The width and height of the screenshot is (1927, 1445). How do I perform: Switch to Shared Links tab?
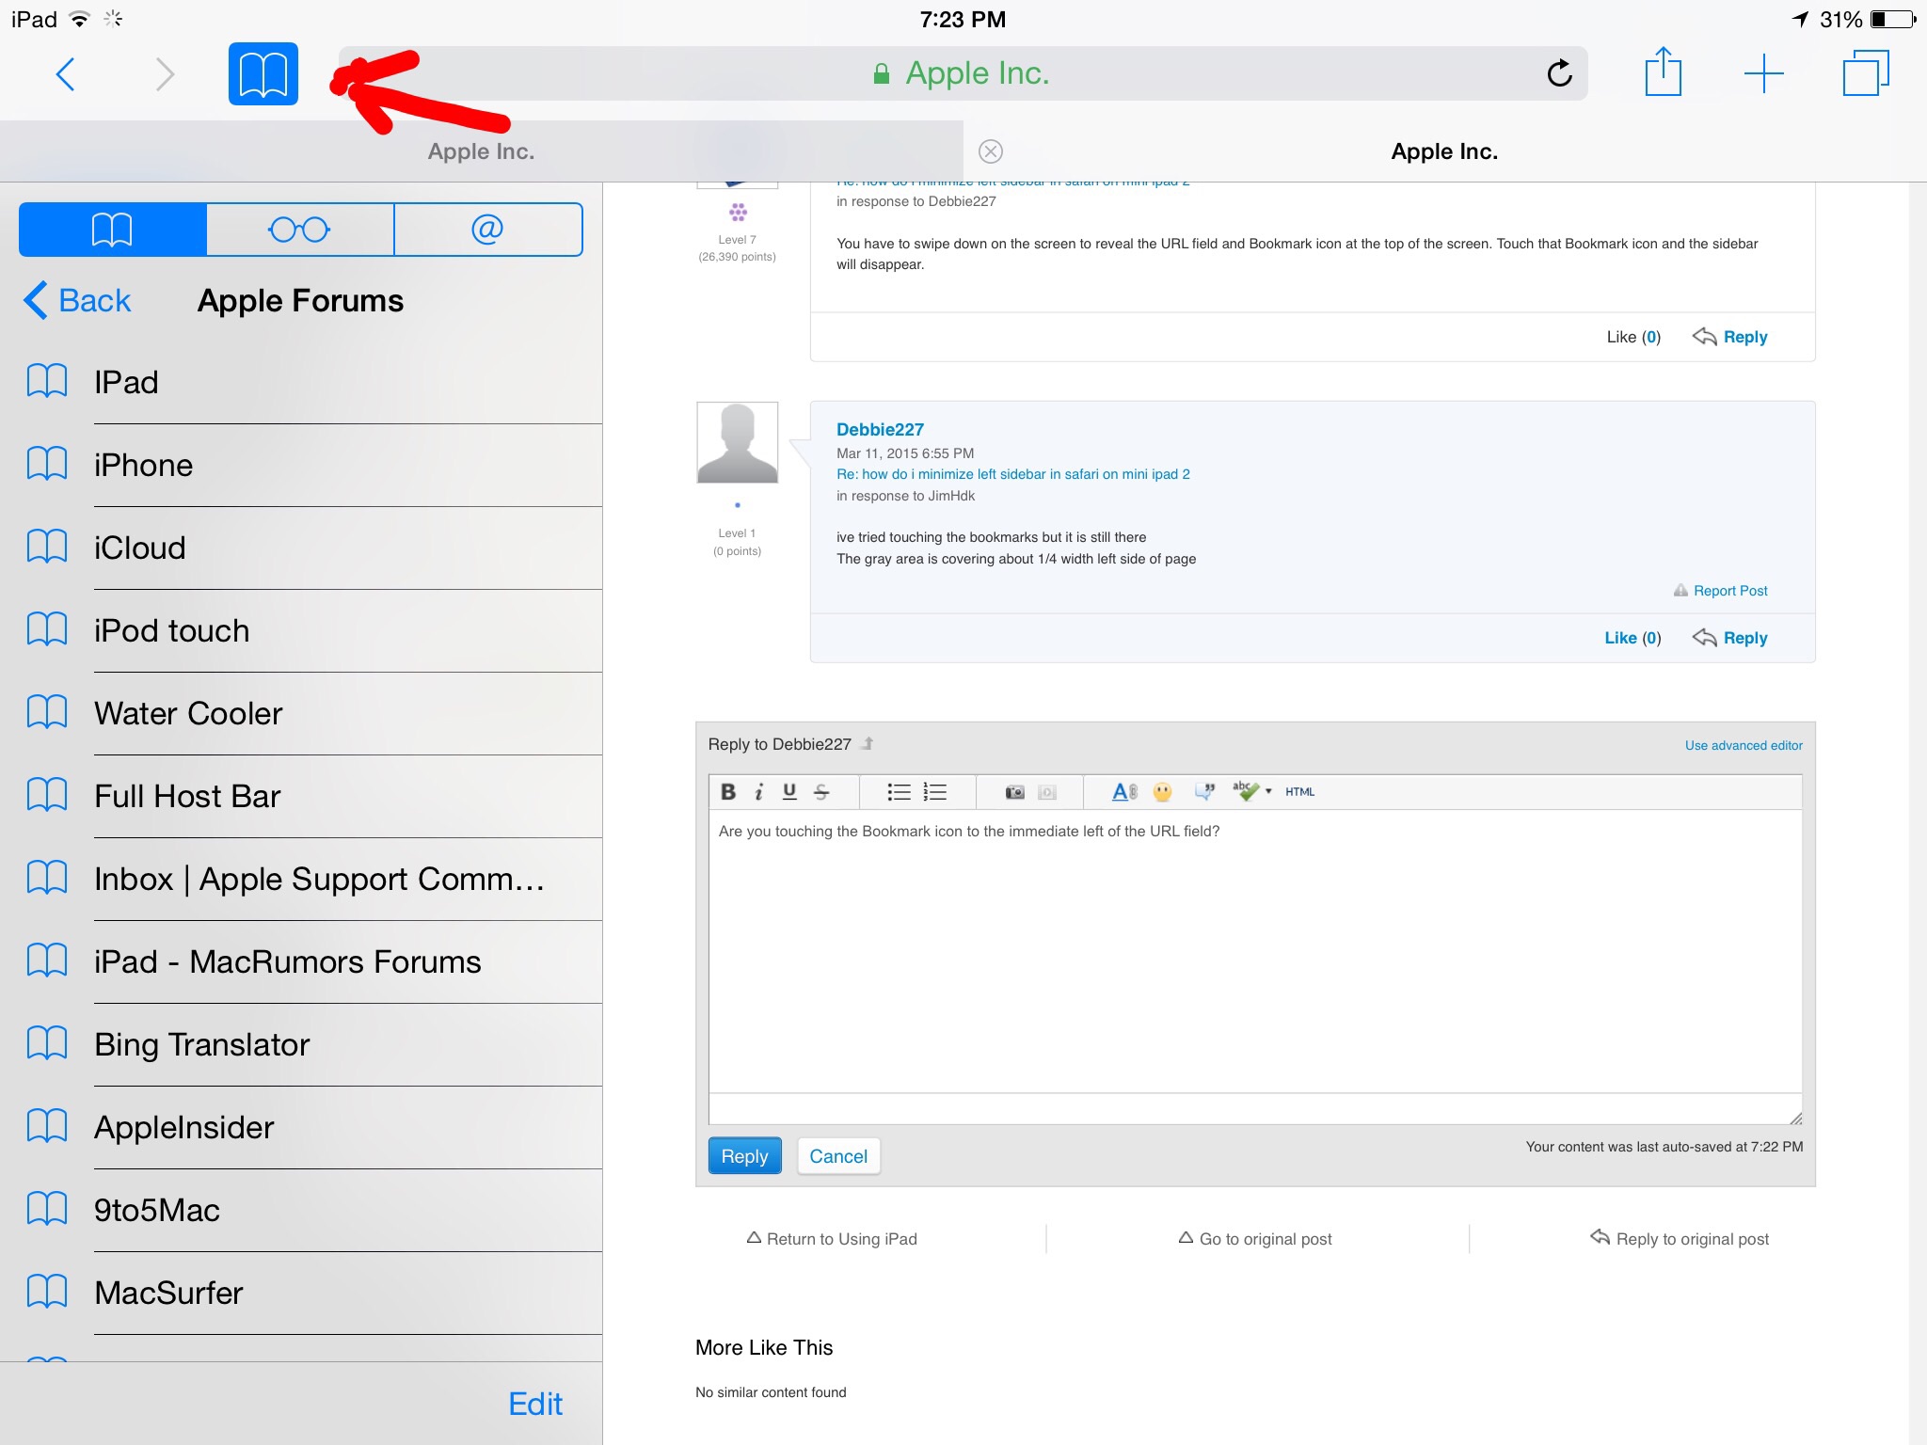coord(487,230)
